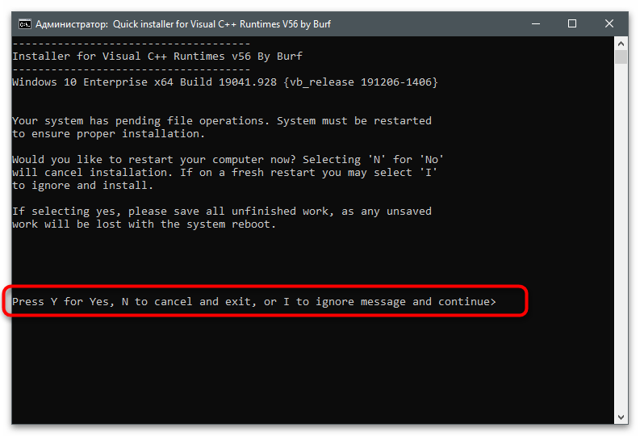Click the 'to ignore and install.' line
This screenshot has width=640, height=436.
point(82,186)
